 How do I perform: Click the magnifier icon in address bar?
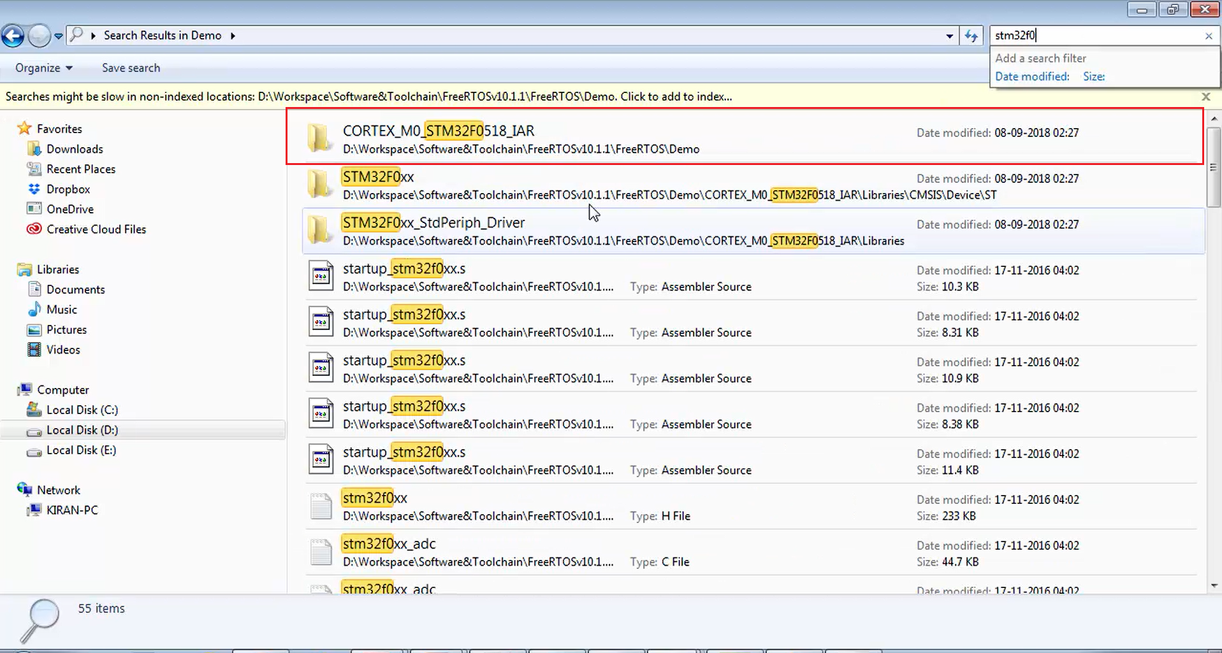76,35
